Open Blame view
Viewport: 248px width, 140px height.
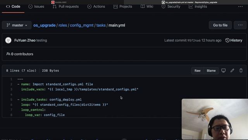[211, 71]
